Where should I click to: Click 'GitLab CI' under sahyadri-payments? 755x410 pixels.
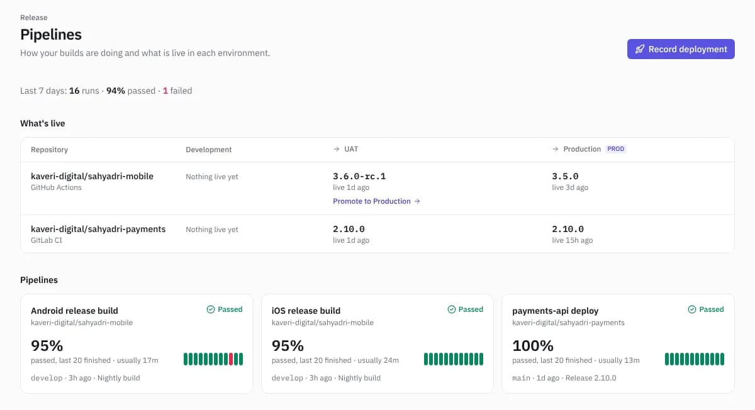point(47,240)
